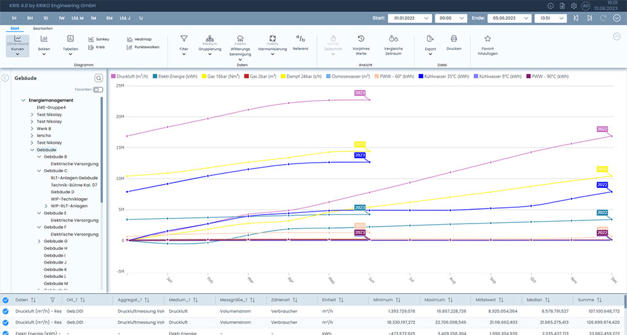Click the Harmonisierung icon
This screenshot has height=335, width=627.
(272, 38)
